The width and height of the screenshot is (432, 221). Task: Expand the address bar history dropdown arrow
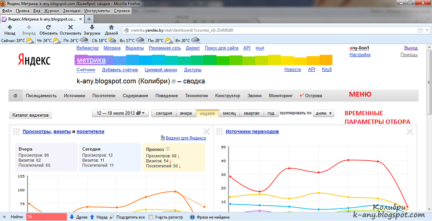coord(427,30)
